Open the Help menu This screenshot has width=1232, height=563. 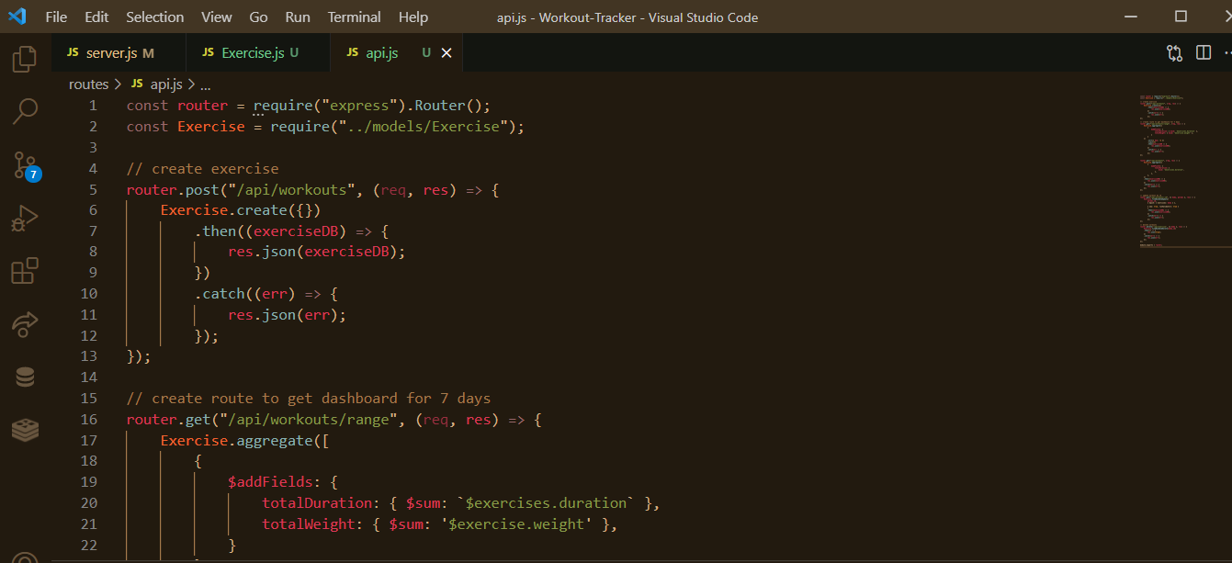pyautogui.click(x=413, y=17)
